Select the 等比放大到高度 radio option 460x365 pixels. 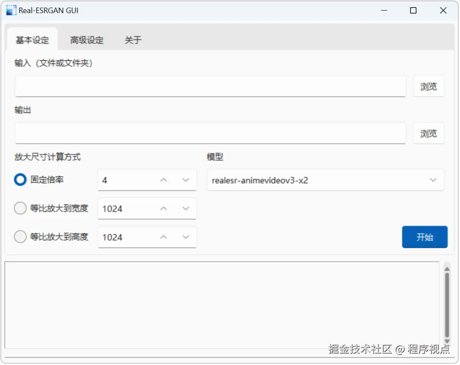click(x=20, y=237)
